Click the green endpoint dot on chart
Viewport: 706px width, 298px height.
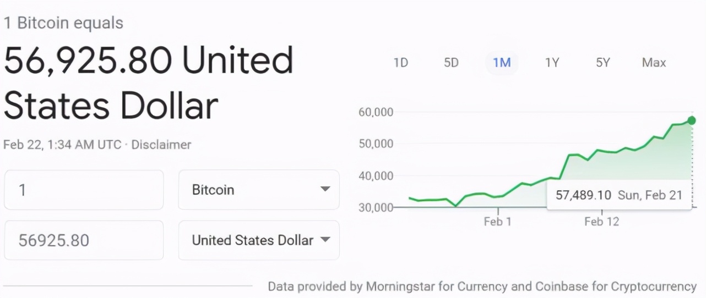coord(692,120)
